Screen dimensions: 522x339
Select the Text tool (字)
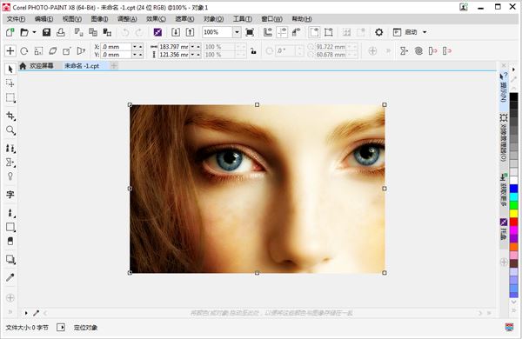[x=10, y=195]
